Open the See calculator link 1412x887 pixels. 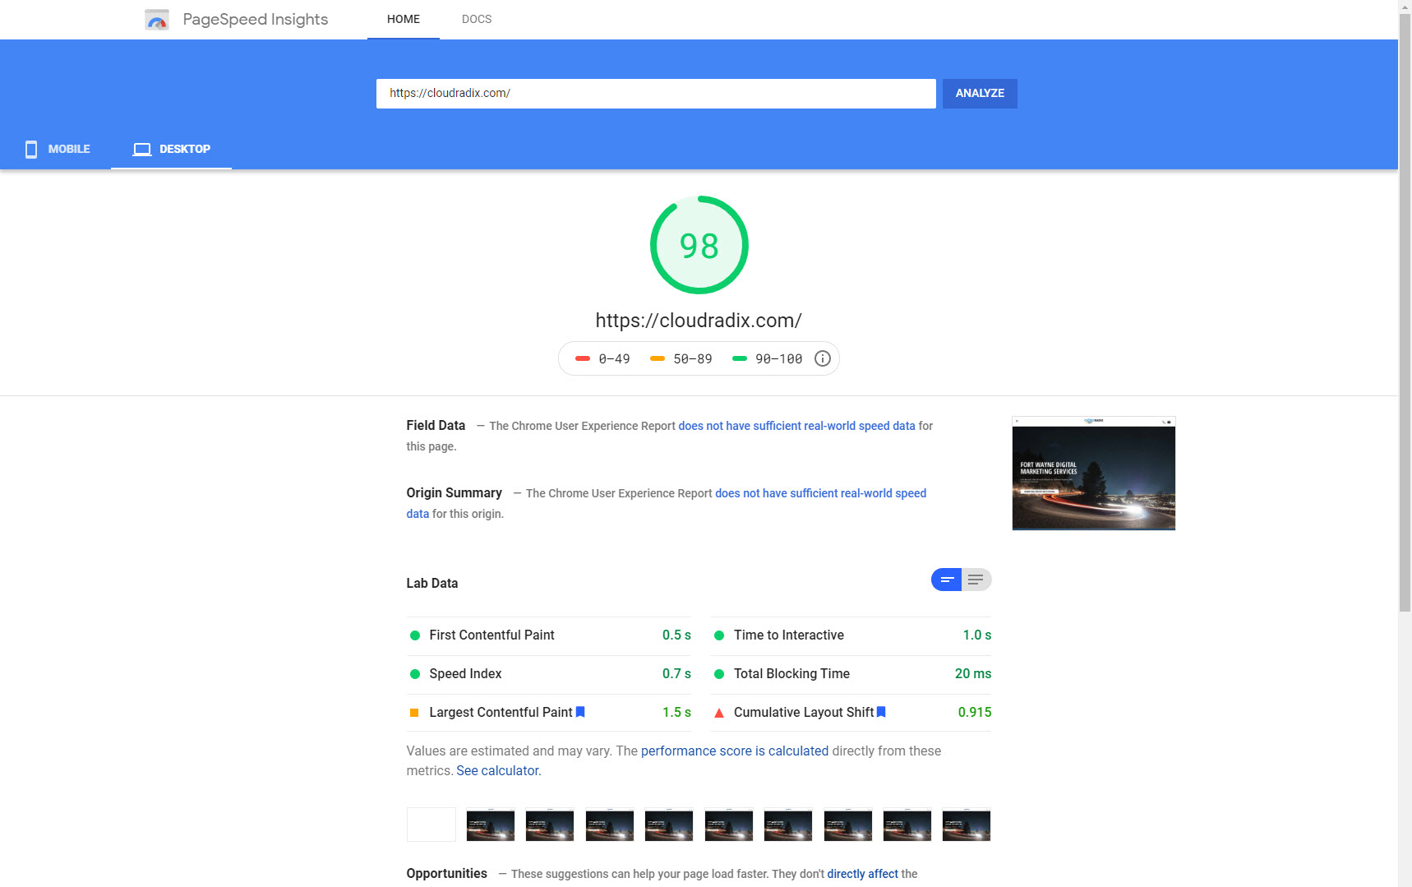point(498,770)
